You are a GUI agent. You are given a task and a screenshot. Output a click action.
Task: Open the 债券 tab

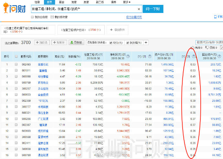[113, 2]
